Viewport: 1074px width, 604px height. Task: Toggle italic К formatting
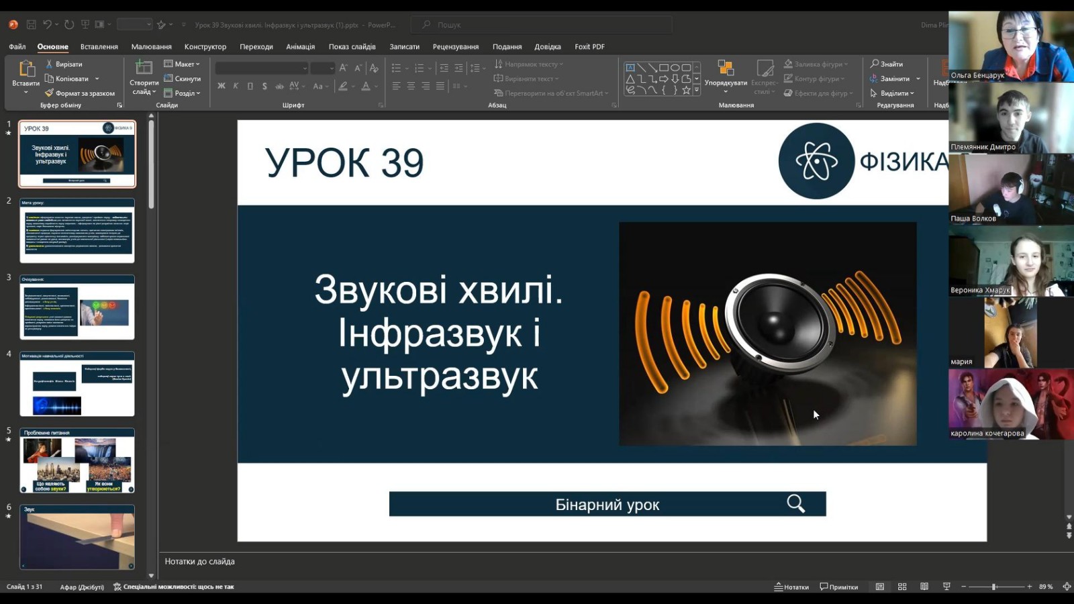[236, 86]
